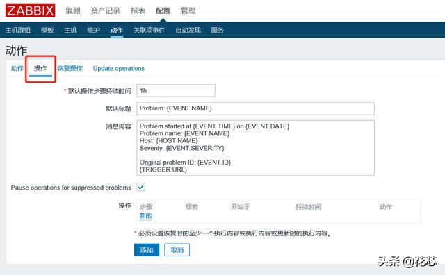The width and height of the screenshot is (445, 275).
Task: Go to 服务 submenu
Action: 218,30
